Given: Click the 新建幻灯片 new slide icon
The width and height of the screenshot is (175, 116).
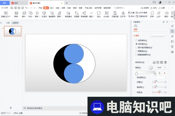Looking at the screenshot, I should coord(6,13).
